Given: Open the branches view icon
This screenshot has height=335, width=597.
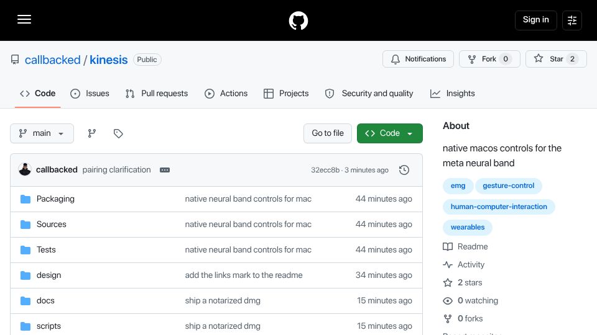Looking at the screenshot, I should [92, 133].
